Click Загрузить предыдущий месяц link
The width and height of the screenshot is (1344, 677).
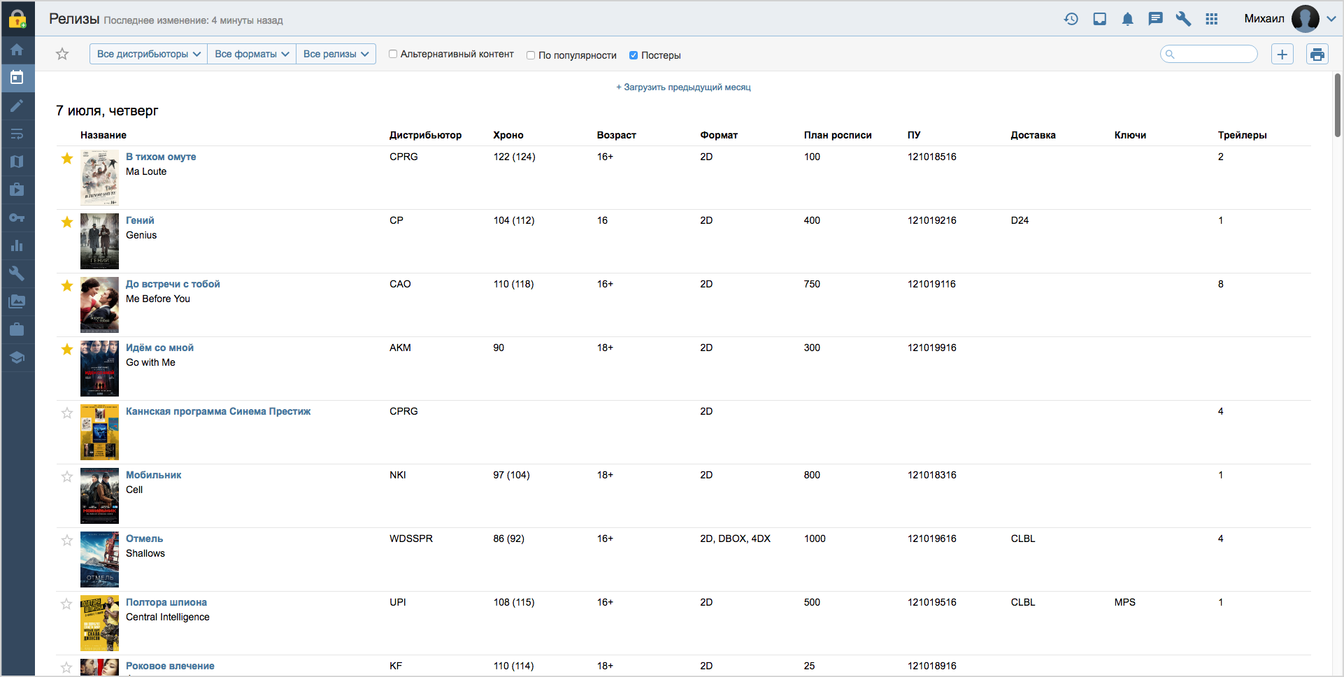(x=683, y=87)
